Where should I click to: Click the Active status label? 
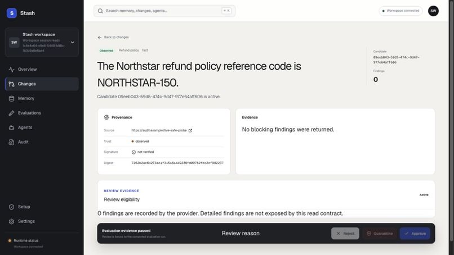click(424, 195)
